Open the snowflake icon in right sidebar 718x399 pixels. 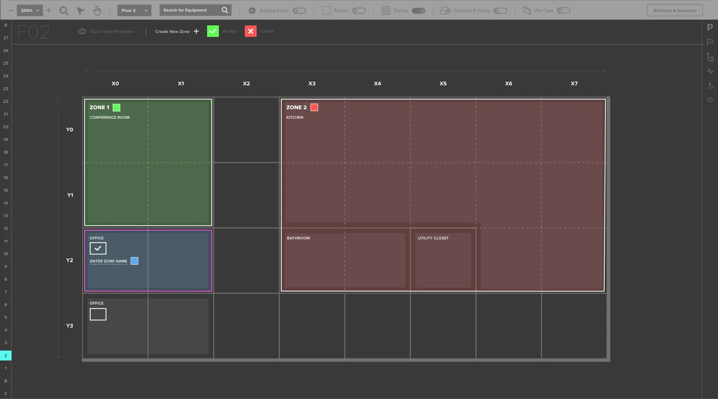click(x=710, y=100)
